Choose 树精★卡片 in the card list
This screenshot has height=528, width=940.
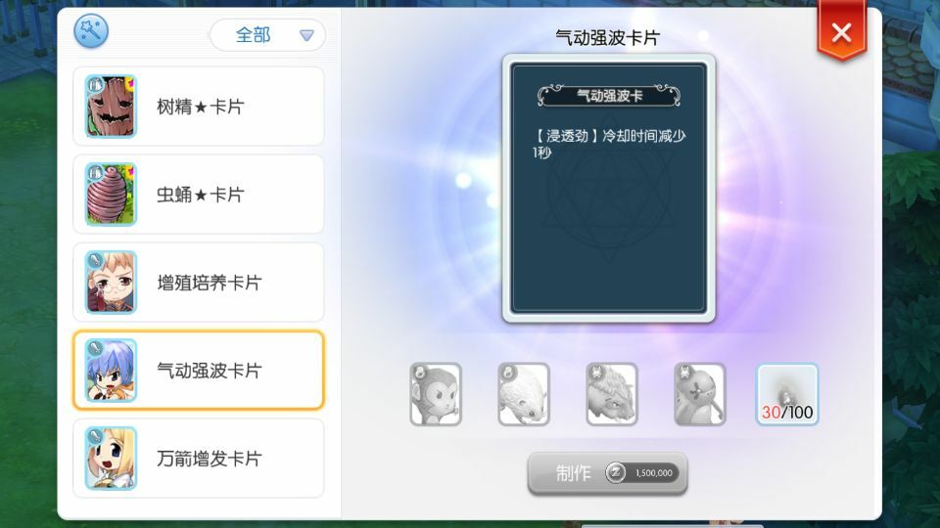click(199, 107)
